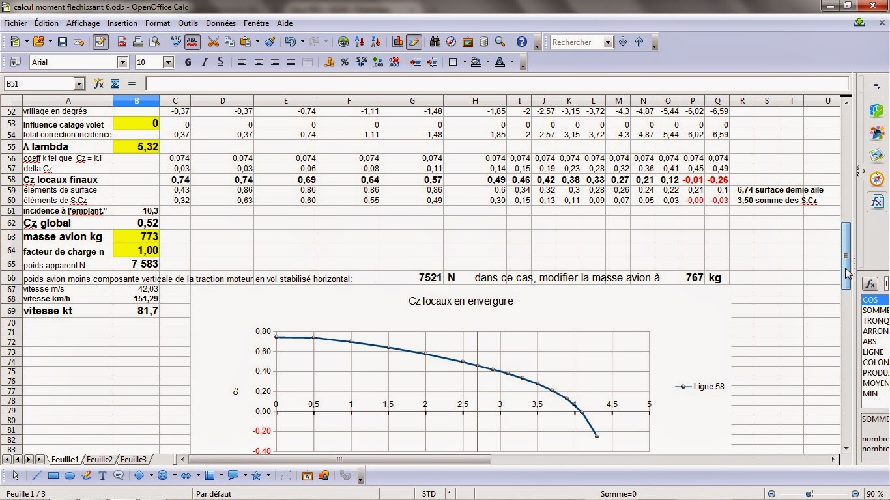Select column B header
This screenshot has height=500, width=890.
point(136,100)
